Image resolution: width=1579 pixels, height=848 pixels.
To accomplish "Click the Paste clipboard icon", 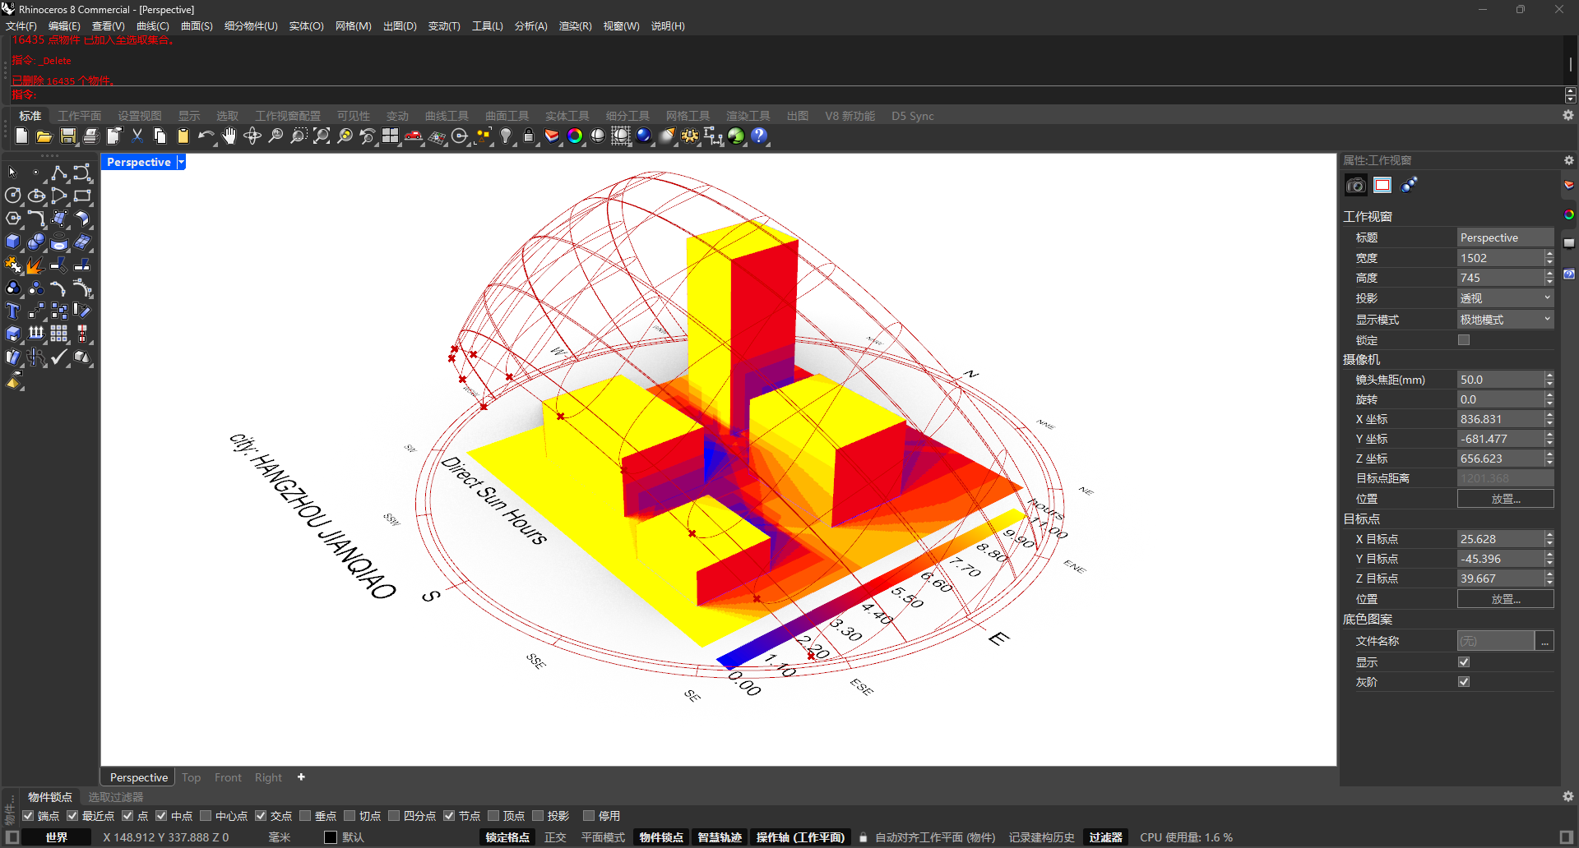I will (183, 136).
